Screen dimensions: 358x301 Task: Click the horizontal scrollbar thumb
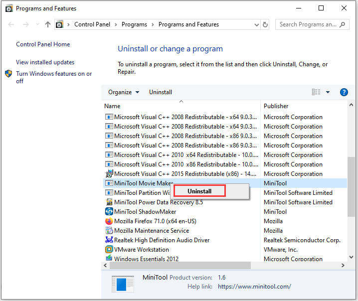pos(180,266)
